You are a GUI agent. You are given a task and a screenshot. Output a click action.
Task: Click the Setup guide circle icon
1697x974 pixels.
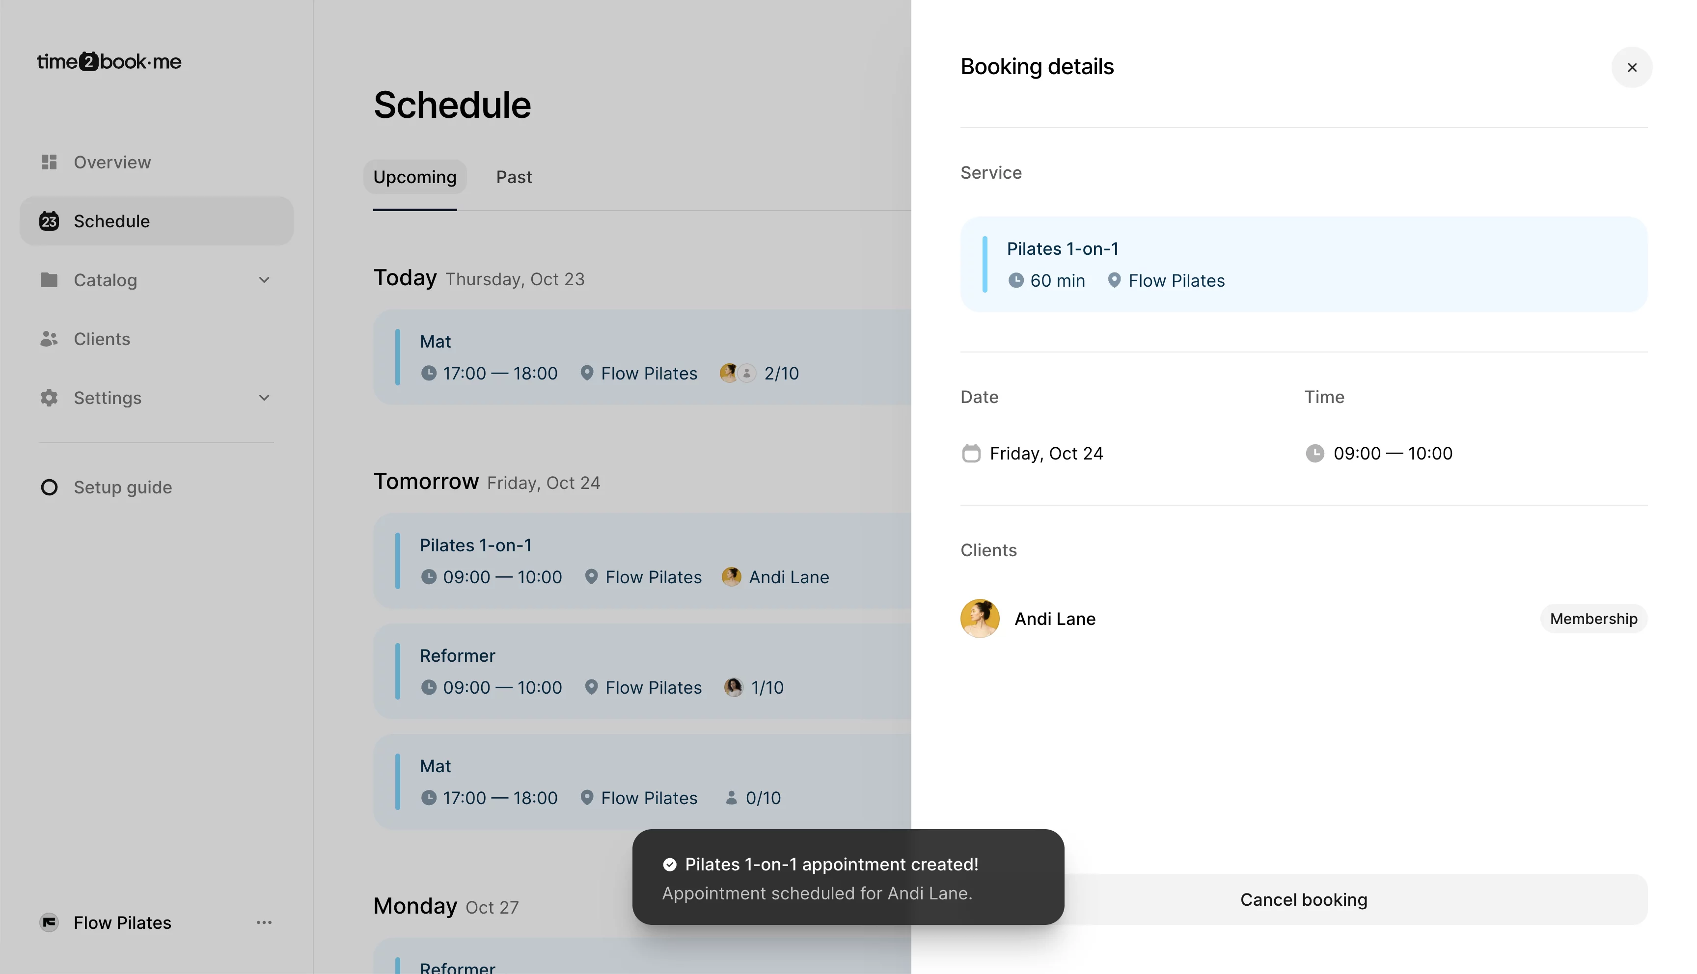coord(49,487)
